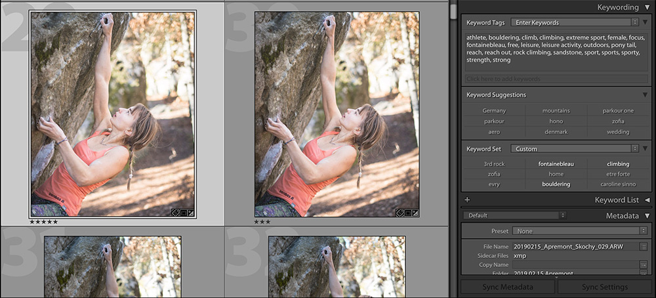Click the keywords badge on the three-star photo
656x298 pixels.
coord(400,213)
